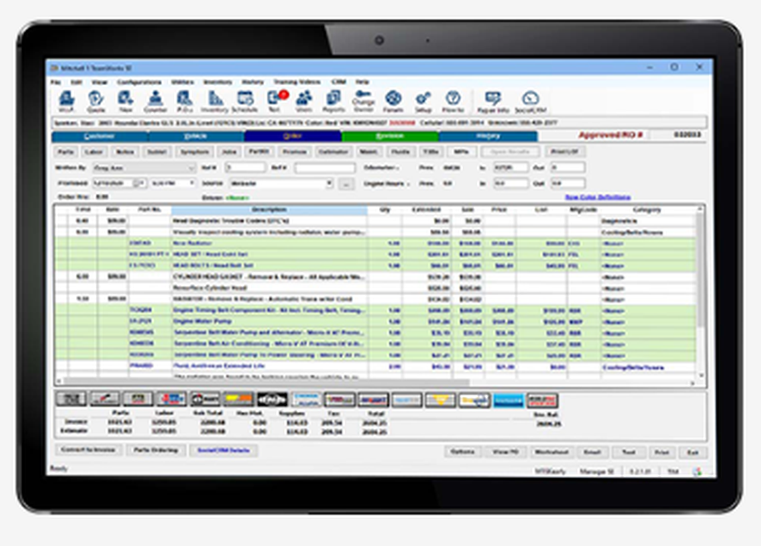This screenshot has height=546, width=761.
Task: Open the Utilities menu
Action: [x=183, y=82]
